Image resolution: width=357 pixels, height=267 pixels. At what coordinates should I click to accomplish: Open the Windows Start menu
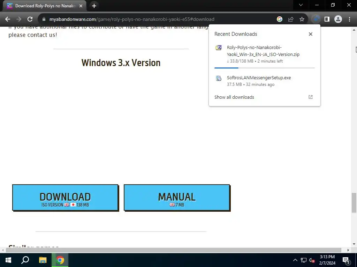(8, 260)
